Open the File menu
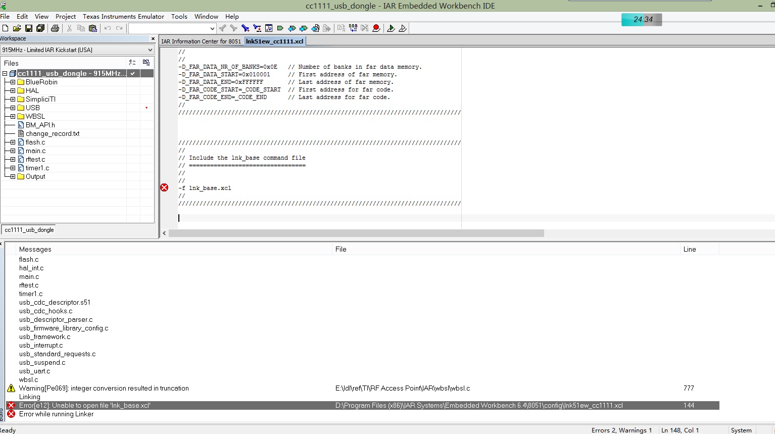775x434 pixels. tap(5, 16)
